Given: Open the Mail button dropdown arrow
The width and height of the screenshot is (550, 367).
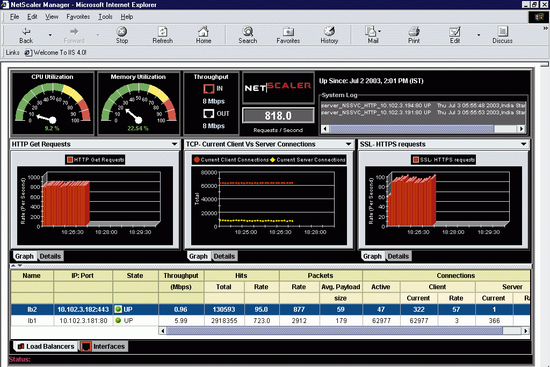Looking at the screenshot, I should coord(380,31).
